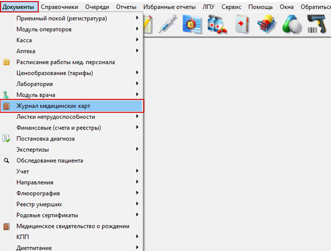This screenshot has width=331, height=251.
Task: Click the green and white pills icon
Action: pyautogui.click(x=292, y=24)
